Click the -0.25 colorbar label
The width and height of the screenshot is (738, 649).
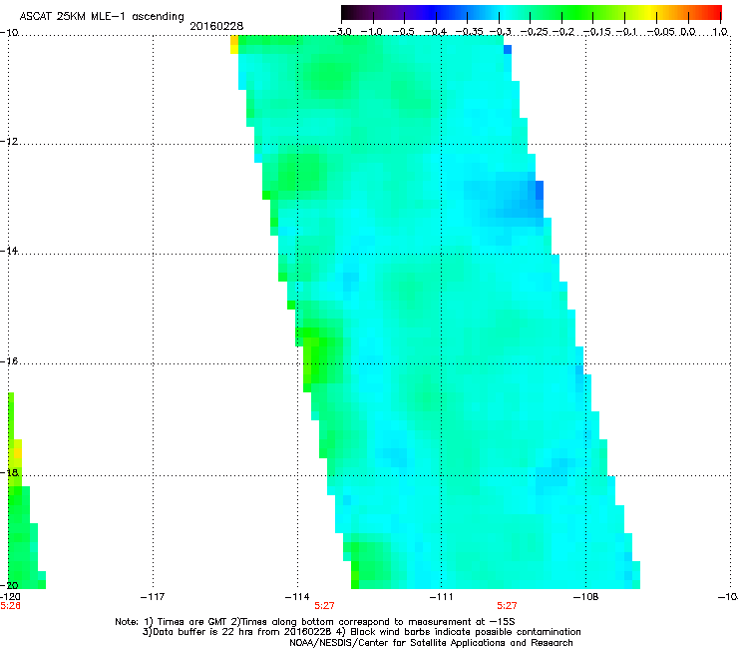point(536,32)
